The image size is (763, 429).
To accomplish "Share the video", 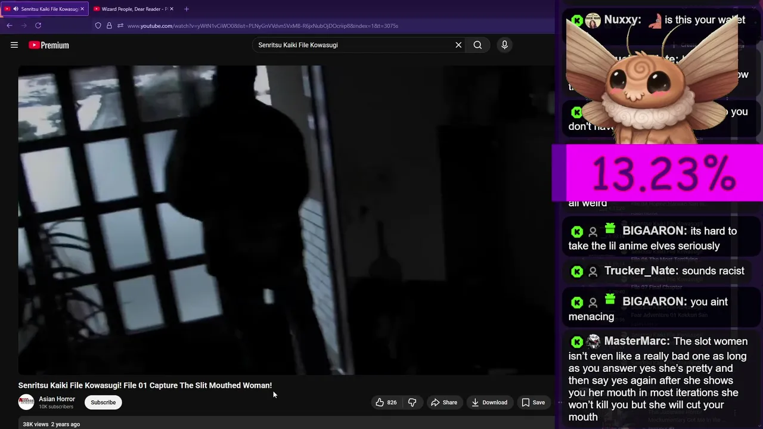I will point(444,402).
